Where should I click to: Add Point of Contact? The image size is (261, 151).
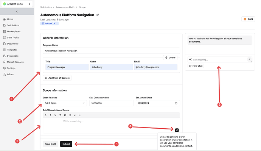coord(57,78)
